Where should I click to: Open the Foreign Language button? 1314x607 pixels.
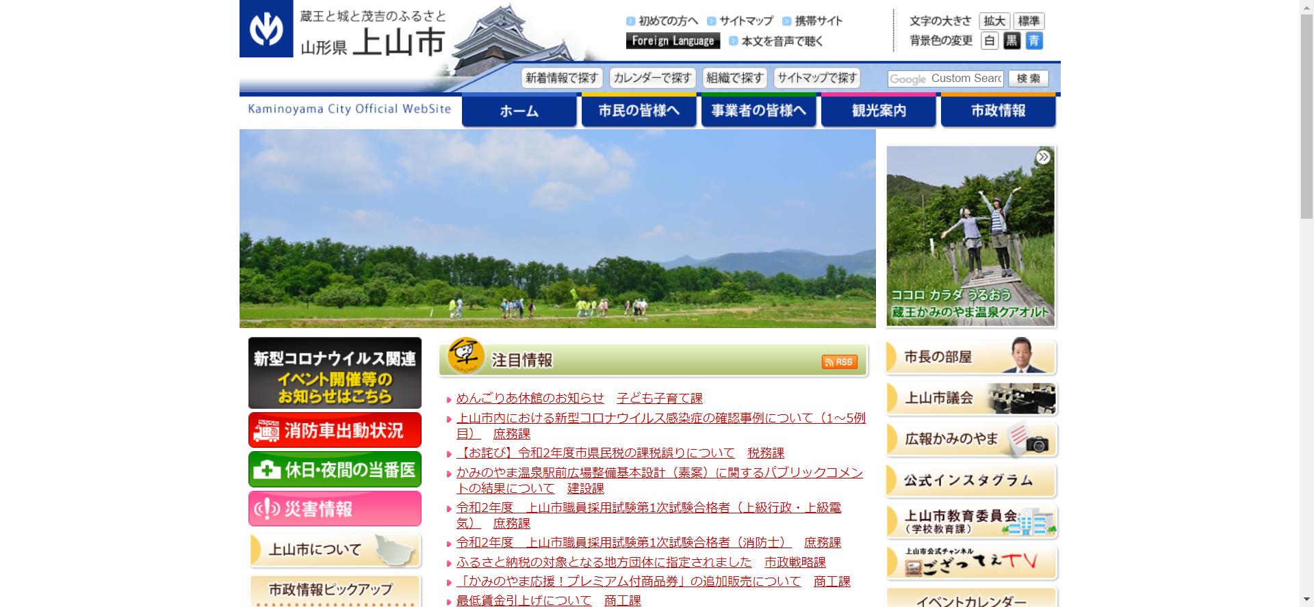(x=673, y=41)
